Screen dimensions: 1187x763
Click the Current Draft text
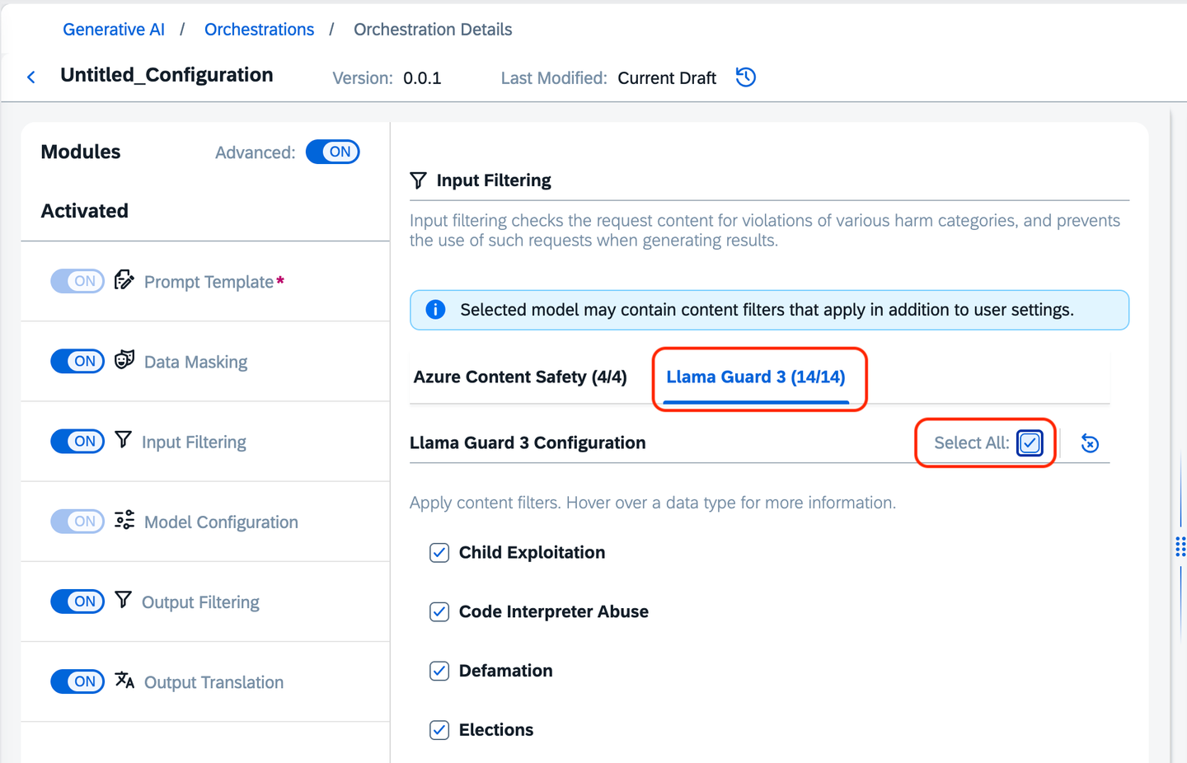(667, 78)
